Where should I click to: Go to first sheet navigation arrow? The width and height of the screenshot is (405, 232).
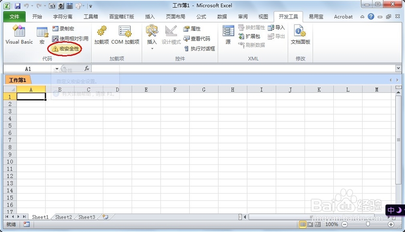tap(7, 217)
